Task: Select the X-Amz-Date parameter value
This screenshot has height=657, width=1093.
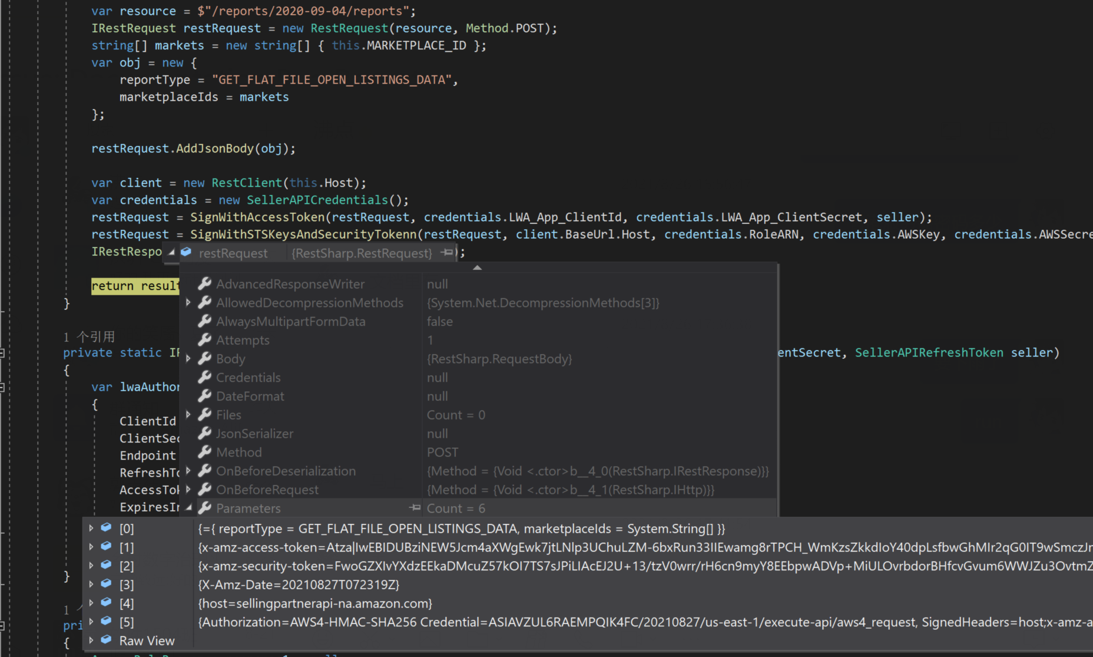Action: [299, 585]
